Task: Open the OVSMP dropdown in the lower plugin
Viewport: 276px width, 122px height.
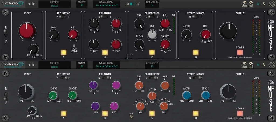Action: pos(82,65)
